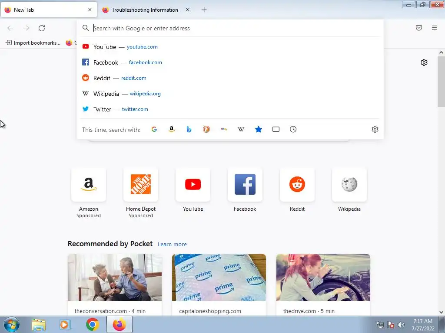
Task: Click the Learn more Pocket link
Action: pos(172,245)
